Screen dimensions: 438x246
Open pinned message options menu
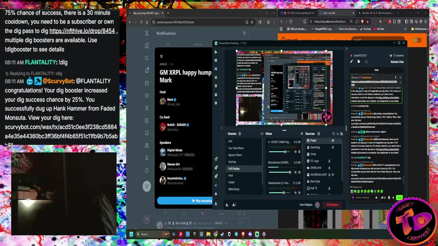[x=400, y=78]
